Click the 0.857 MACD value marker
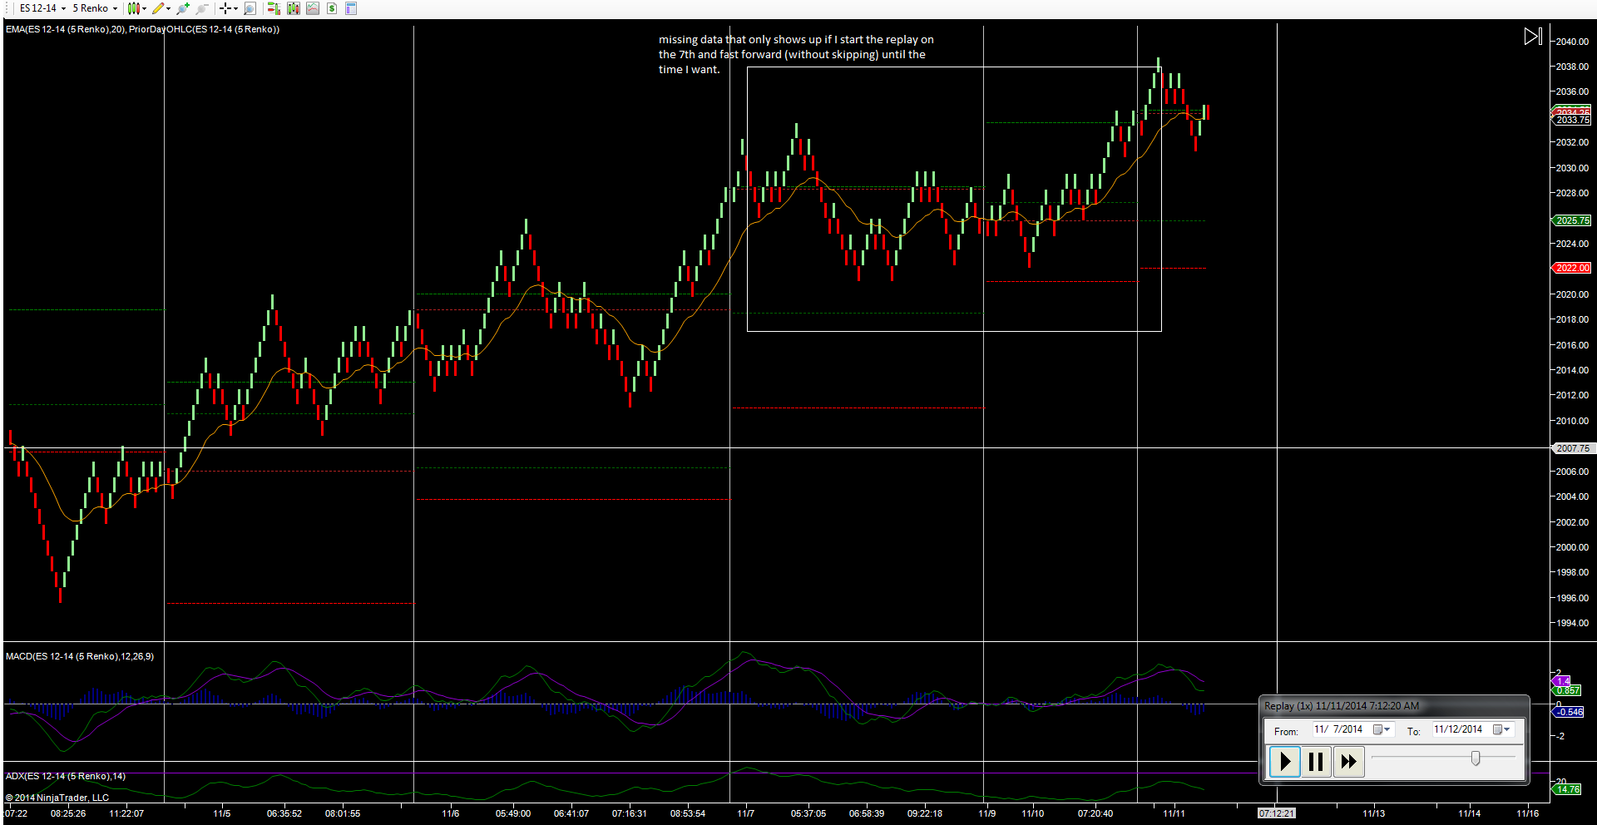1597x825 pixels. (x=1567, y=690)
